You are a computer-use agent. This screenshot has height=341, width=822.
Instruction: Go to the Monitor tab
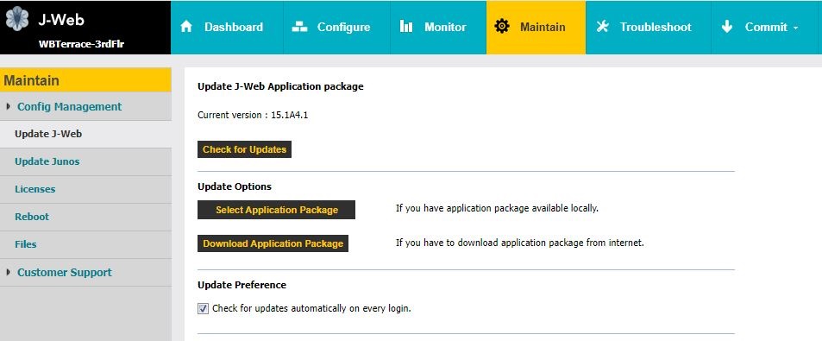point(438,28)
